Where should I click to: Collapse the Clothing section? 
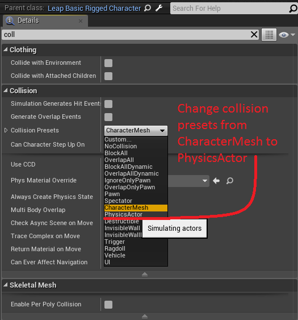tap(6, 49)
